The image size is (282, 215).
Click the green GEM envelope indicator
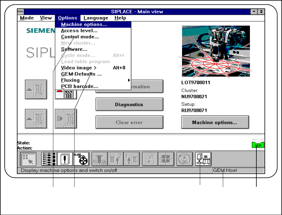point(258,144)
